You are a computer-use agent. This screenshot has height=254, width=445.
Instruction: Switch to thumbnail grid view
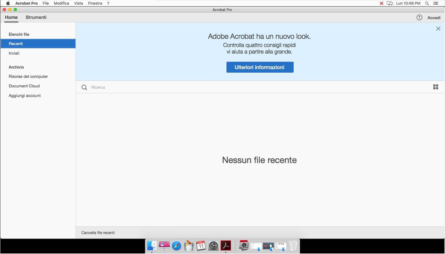click(x=436, y=87)
